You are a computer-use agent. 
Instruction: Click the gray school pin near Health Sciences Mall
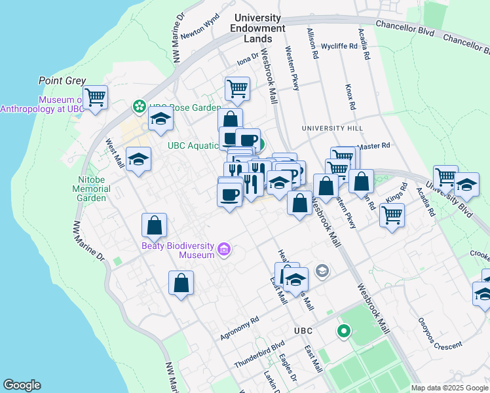tap(322, 271)
